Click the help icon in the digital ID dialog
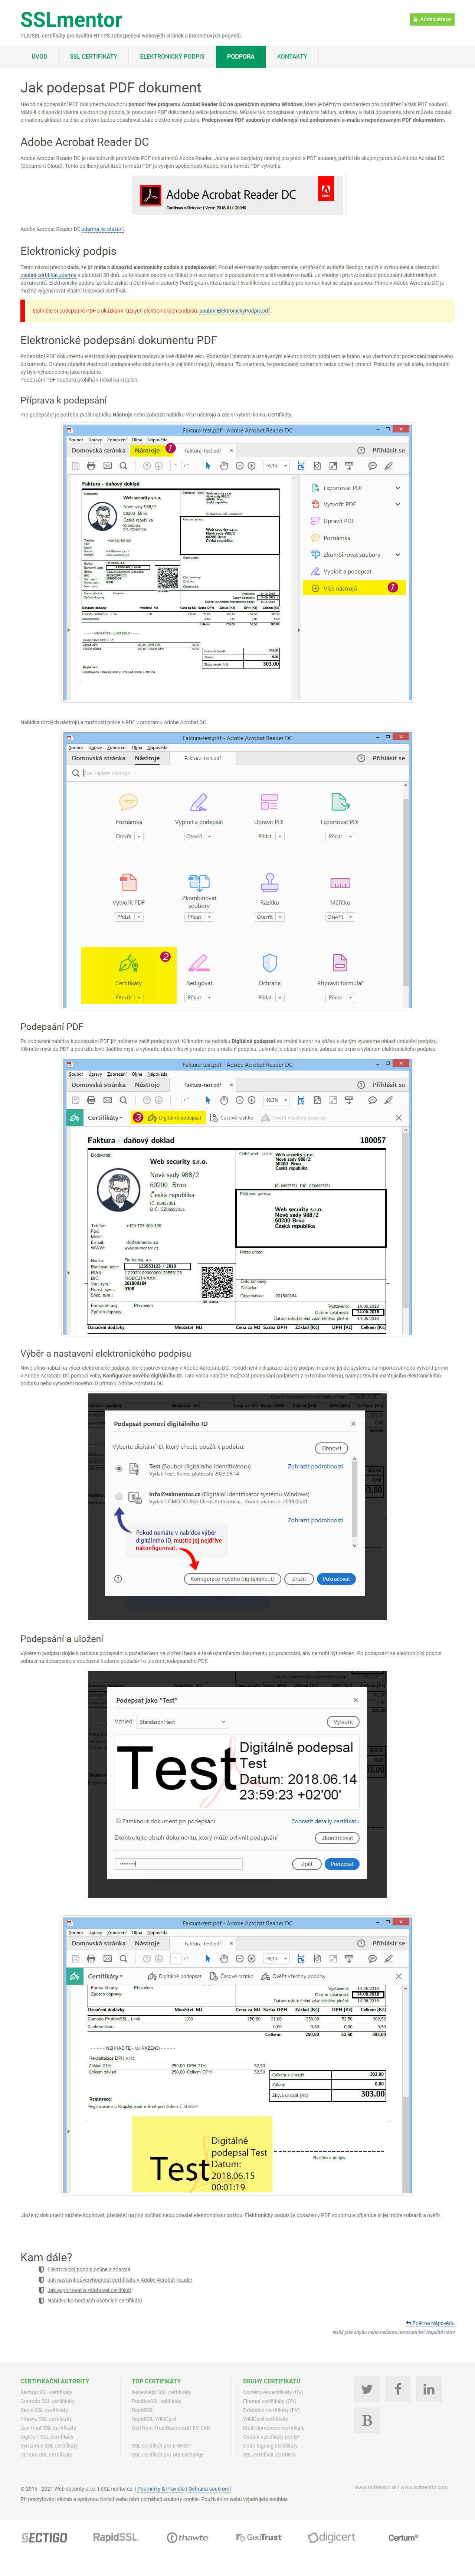The height and width of the screenshot is (2576, 475). pyautogui.click(x=118, y=1579)
